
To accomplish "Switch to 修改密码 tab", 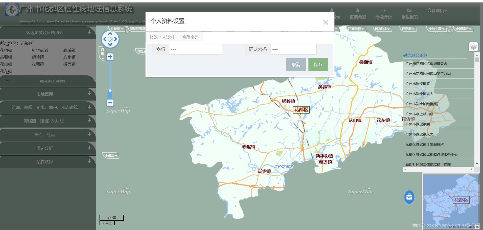I will coord(190,37).
